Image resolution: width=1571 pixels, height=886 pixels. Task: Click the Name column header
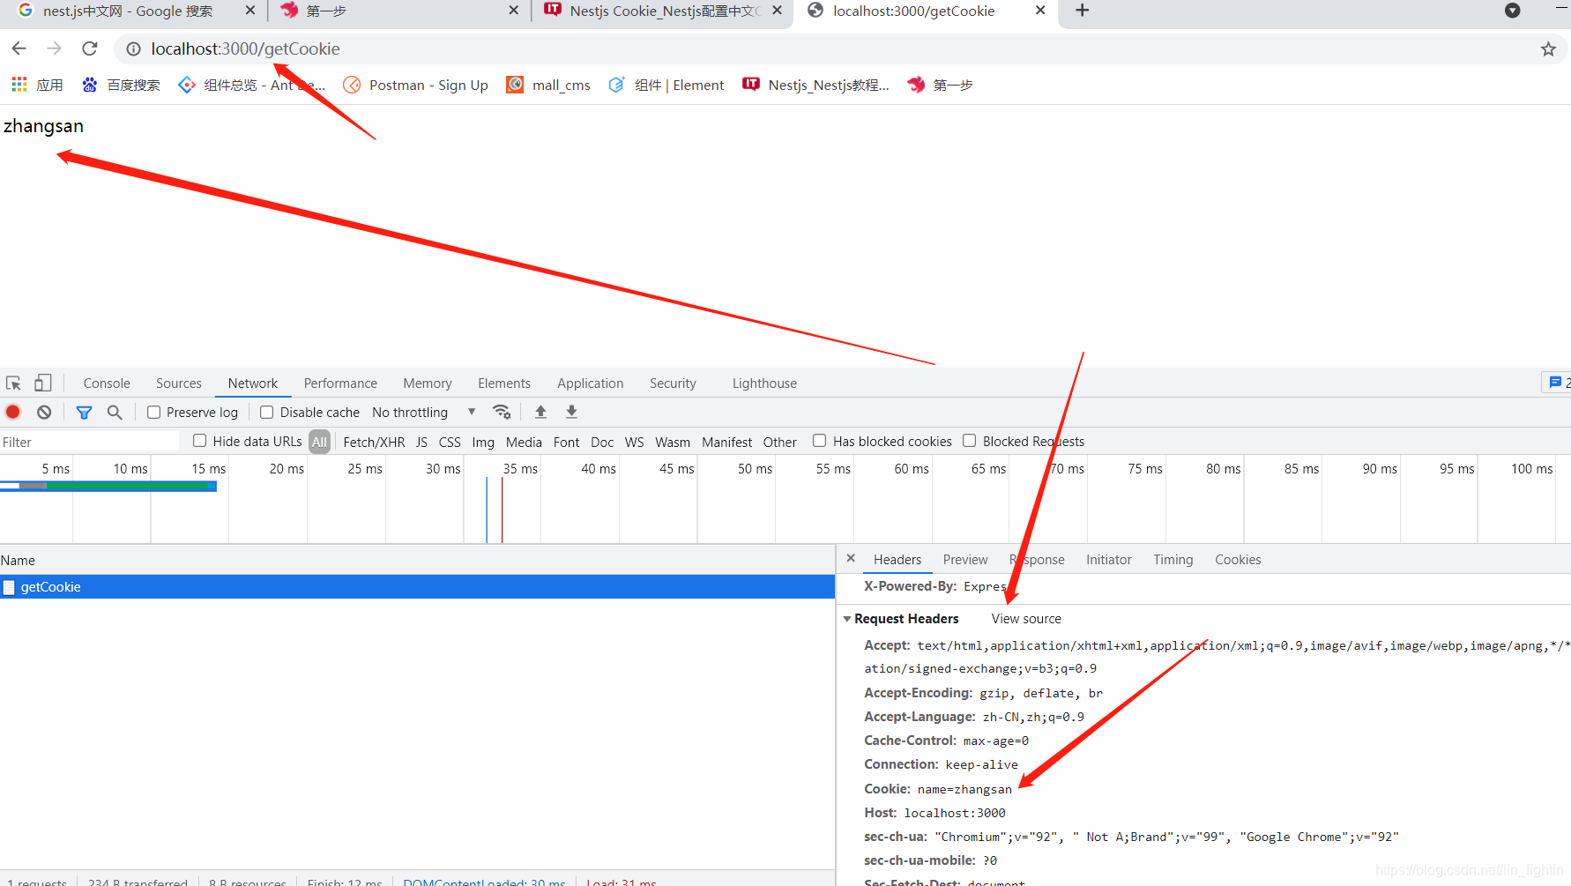pos(417,561)
